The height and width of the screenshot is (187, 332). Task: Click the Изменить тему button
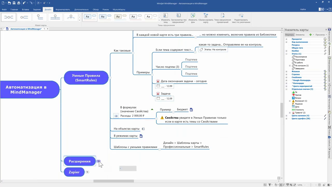pos(165,18)
